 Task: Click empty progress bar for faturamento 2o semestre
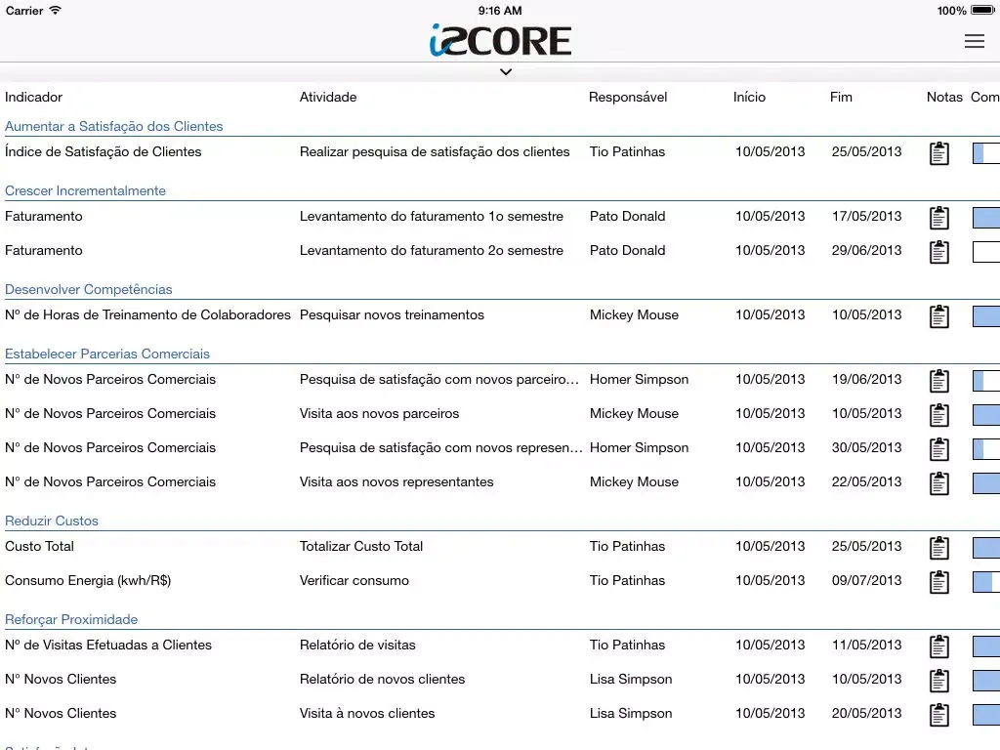pos(986,252)
